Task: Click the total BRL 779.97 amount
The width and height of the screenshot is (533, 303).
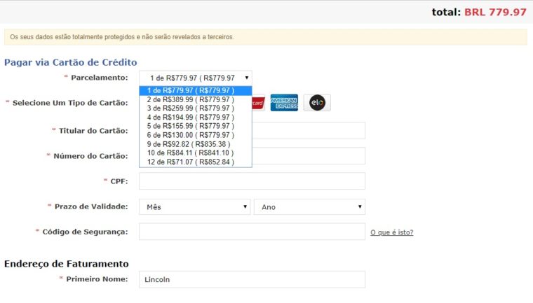Action: (x=495, y=12)
